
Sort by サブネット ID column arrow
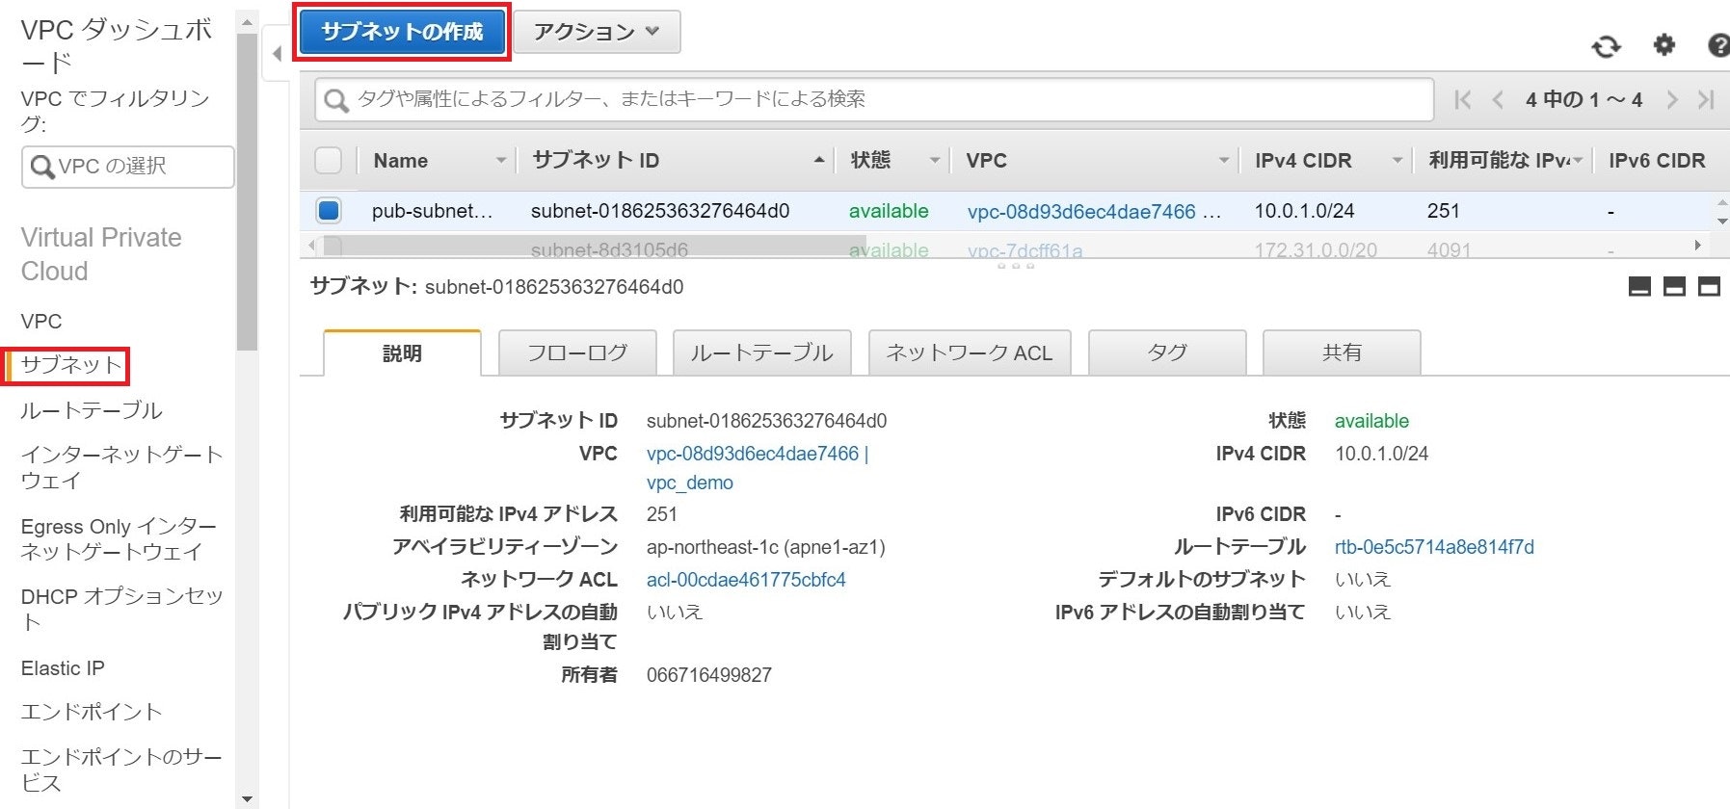(818, 160)
